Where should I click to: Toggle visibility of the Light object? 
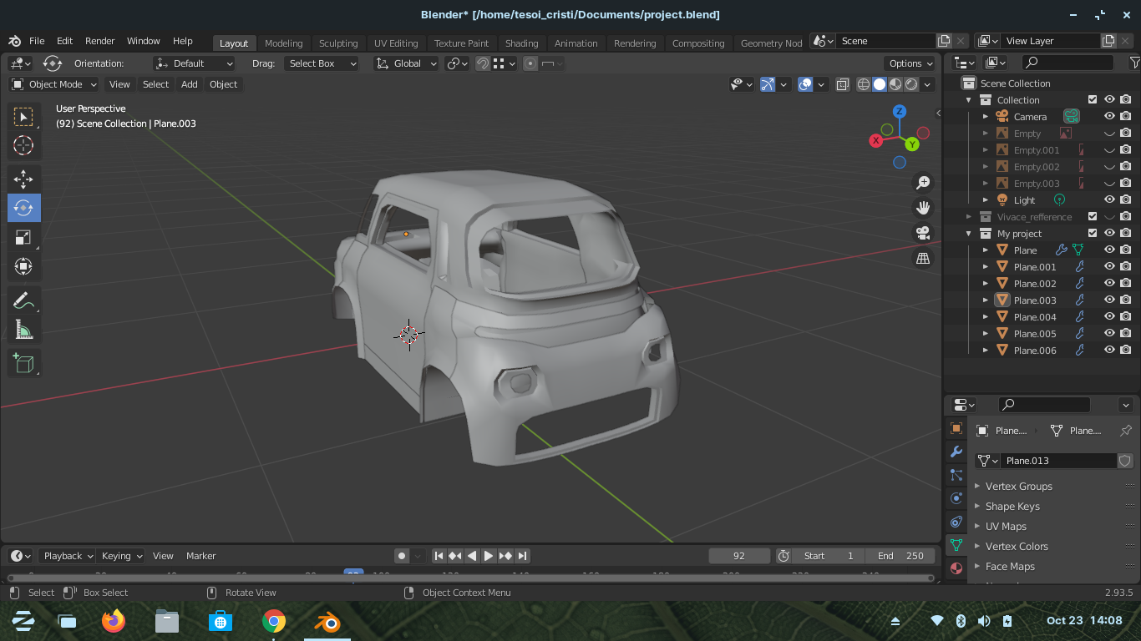(1109, 200)
